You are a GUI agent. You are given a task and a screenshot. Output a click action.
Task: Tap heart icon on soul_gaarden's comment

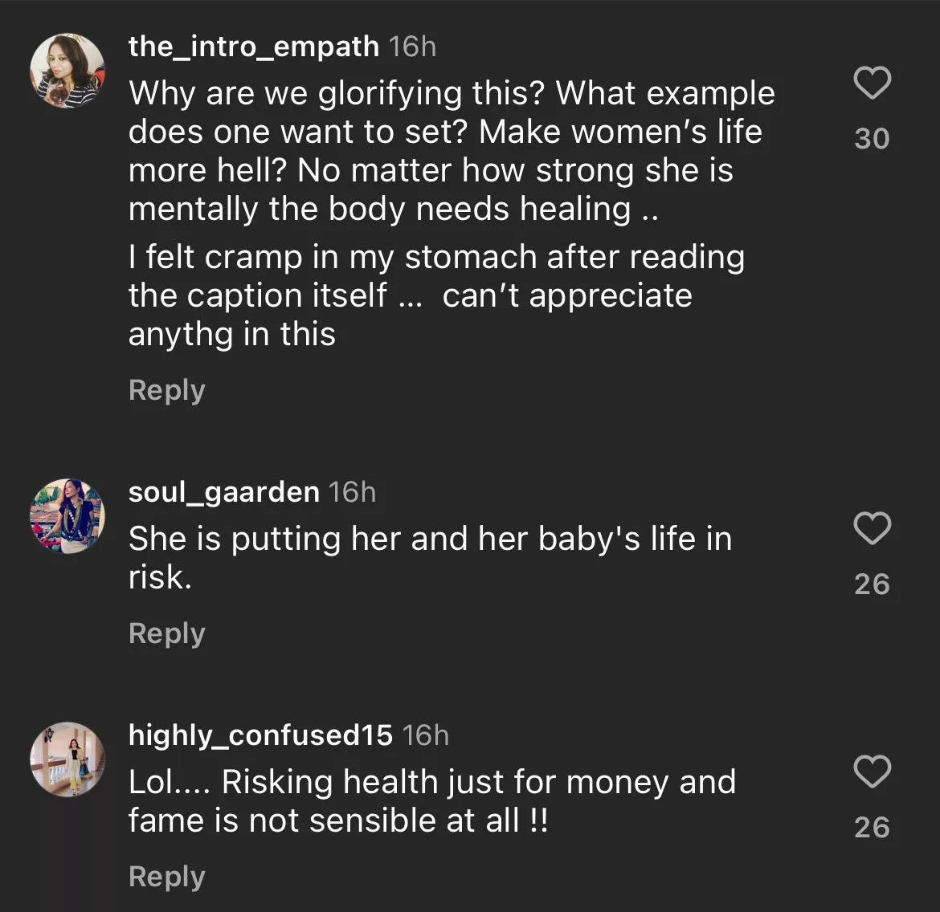click(x=872, y=528)
